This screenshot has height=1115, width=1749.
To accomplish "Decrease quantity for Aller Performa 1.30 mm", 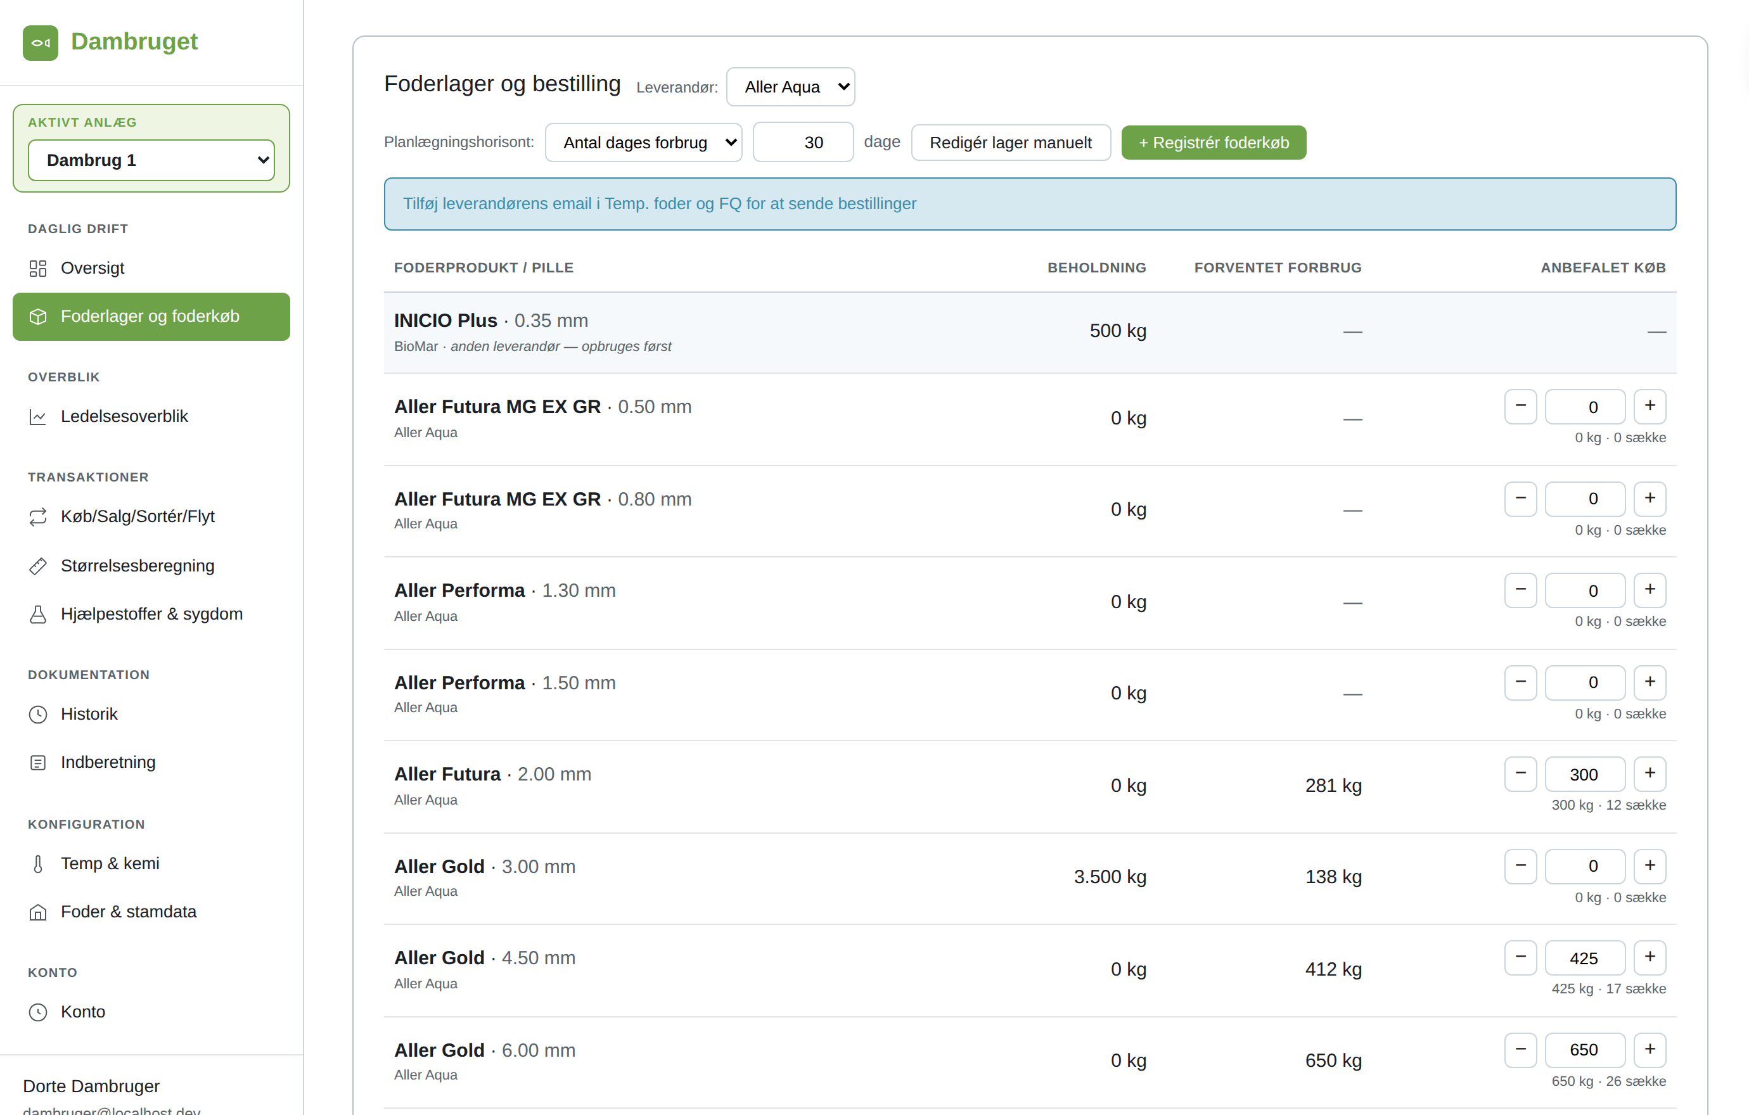I will (1520, 590).
